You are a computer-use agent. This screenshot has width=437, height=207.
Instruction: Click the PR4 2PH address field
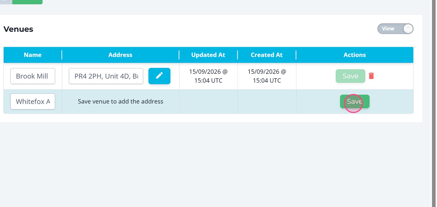106,76
